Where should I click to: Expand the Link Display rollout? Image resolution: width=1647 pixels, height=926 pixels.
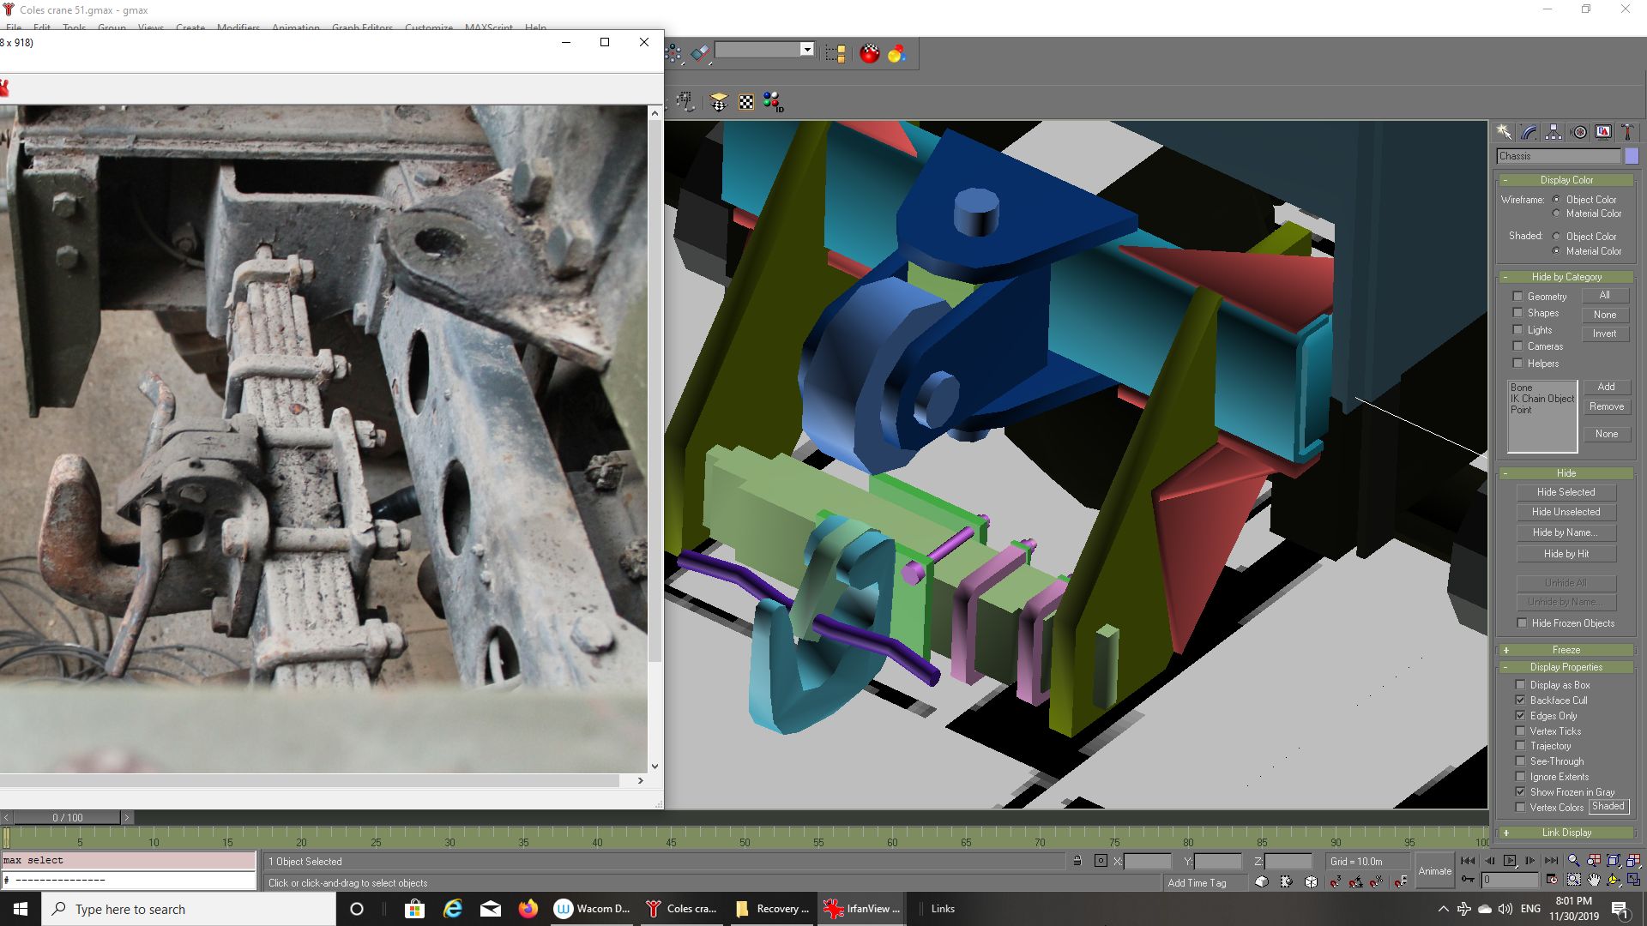[1566, 833]
